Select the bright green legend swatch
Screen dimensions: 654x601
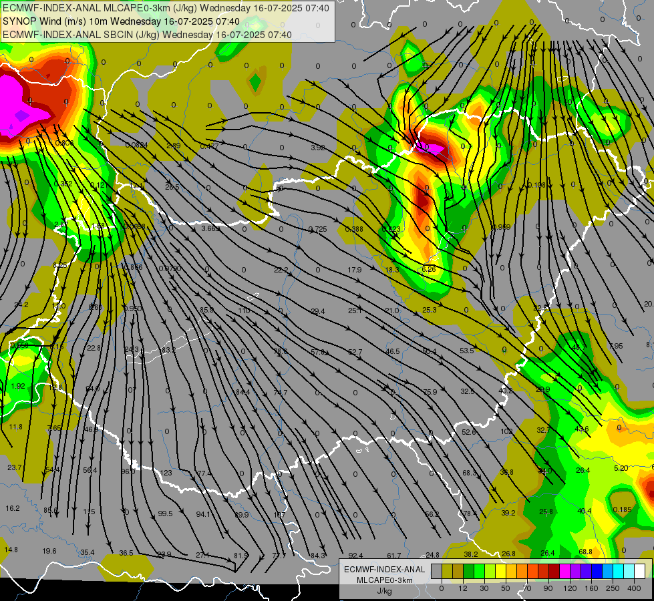coord(479,571)
